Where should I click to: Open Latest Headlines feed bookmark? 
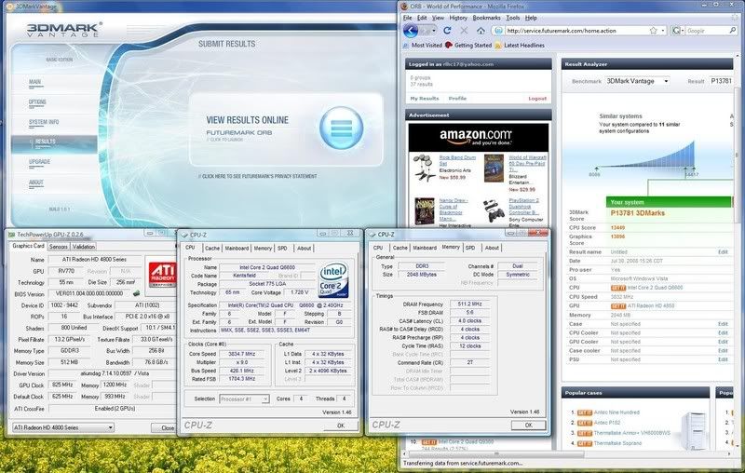(x=520, y=45)
